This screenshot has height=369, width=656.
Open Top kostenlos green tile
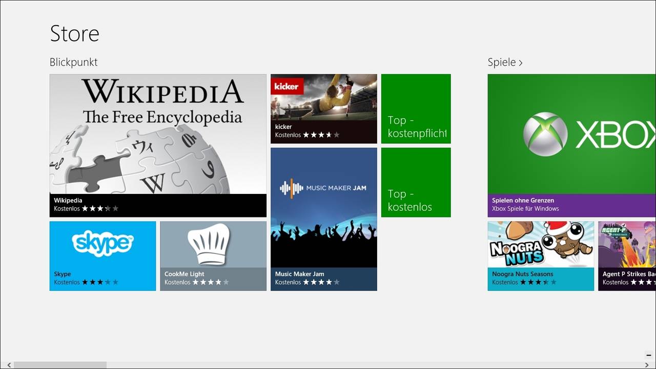pos(416,182)
